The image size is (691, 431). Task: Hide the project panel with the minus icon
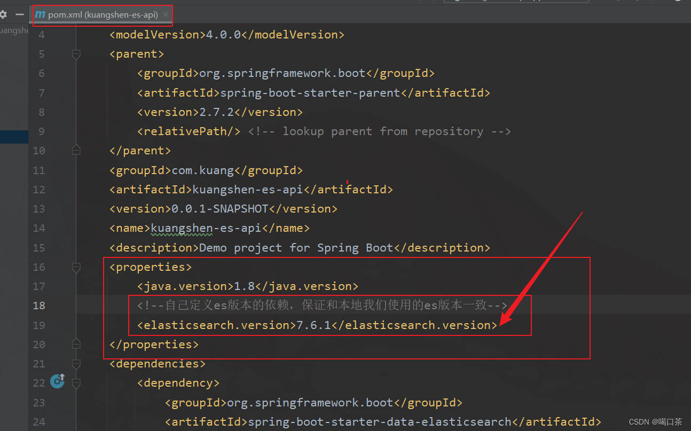coord(20,15)
